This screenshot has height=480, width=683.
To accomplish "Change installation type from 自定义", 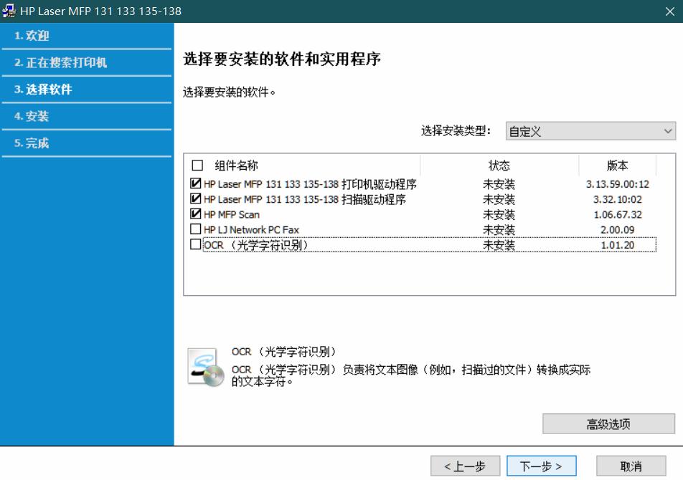I will (590, 130).
